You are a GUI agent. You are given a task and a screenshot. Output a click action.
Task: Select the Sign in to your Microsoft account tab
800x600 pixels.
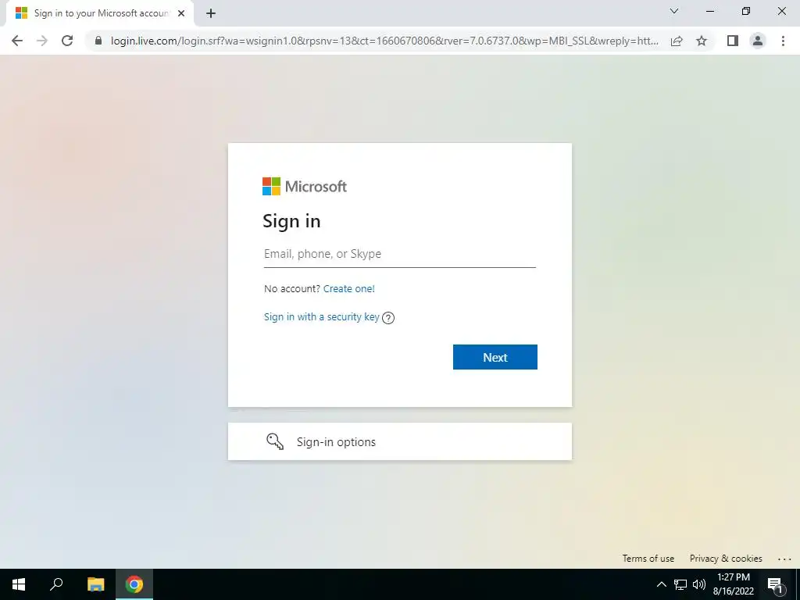(x=101, y=13)
